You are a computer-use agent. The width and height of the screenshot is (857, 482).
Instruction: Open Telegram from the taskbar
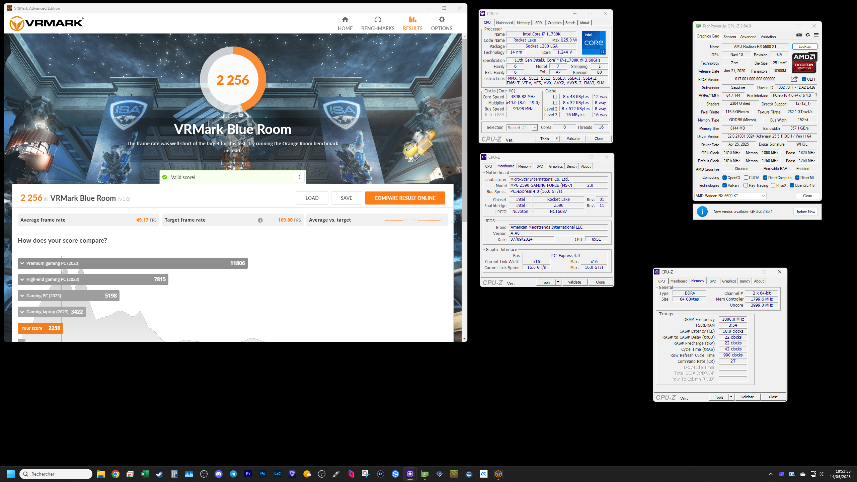tap(233, 474)
